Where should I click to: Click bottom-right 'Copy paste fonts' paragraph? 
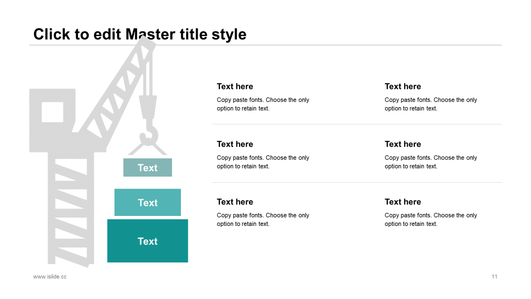click(431, 220)
